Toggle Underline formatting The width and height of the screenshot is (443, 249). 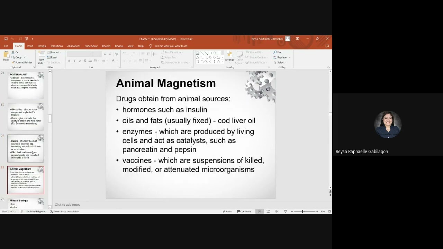80,61
